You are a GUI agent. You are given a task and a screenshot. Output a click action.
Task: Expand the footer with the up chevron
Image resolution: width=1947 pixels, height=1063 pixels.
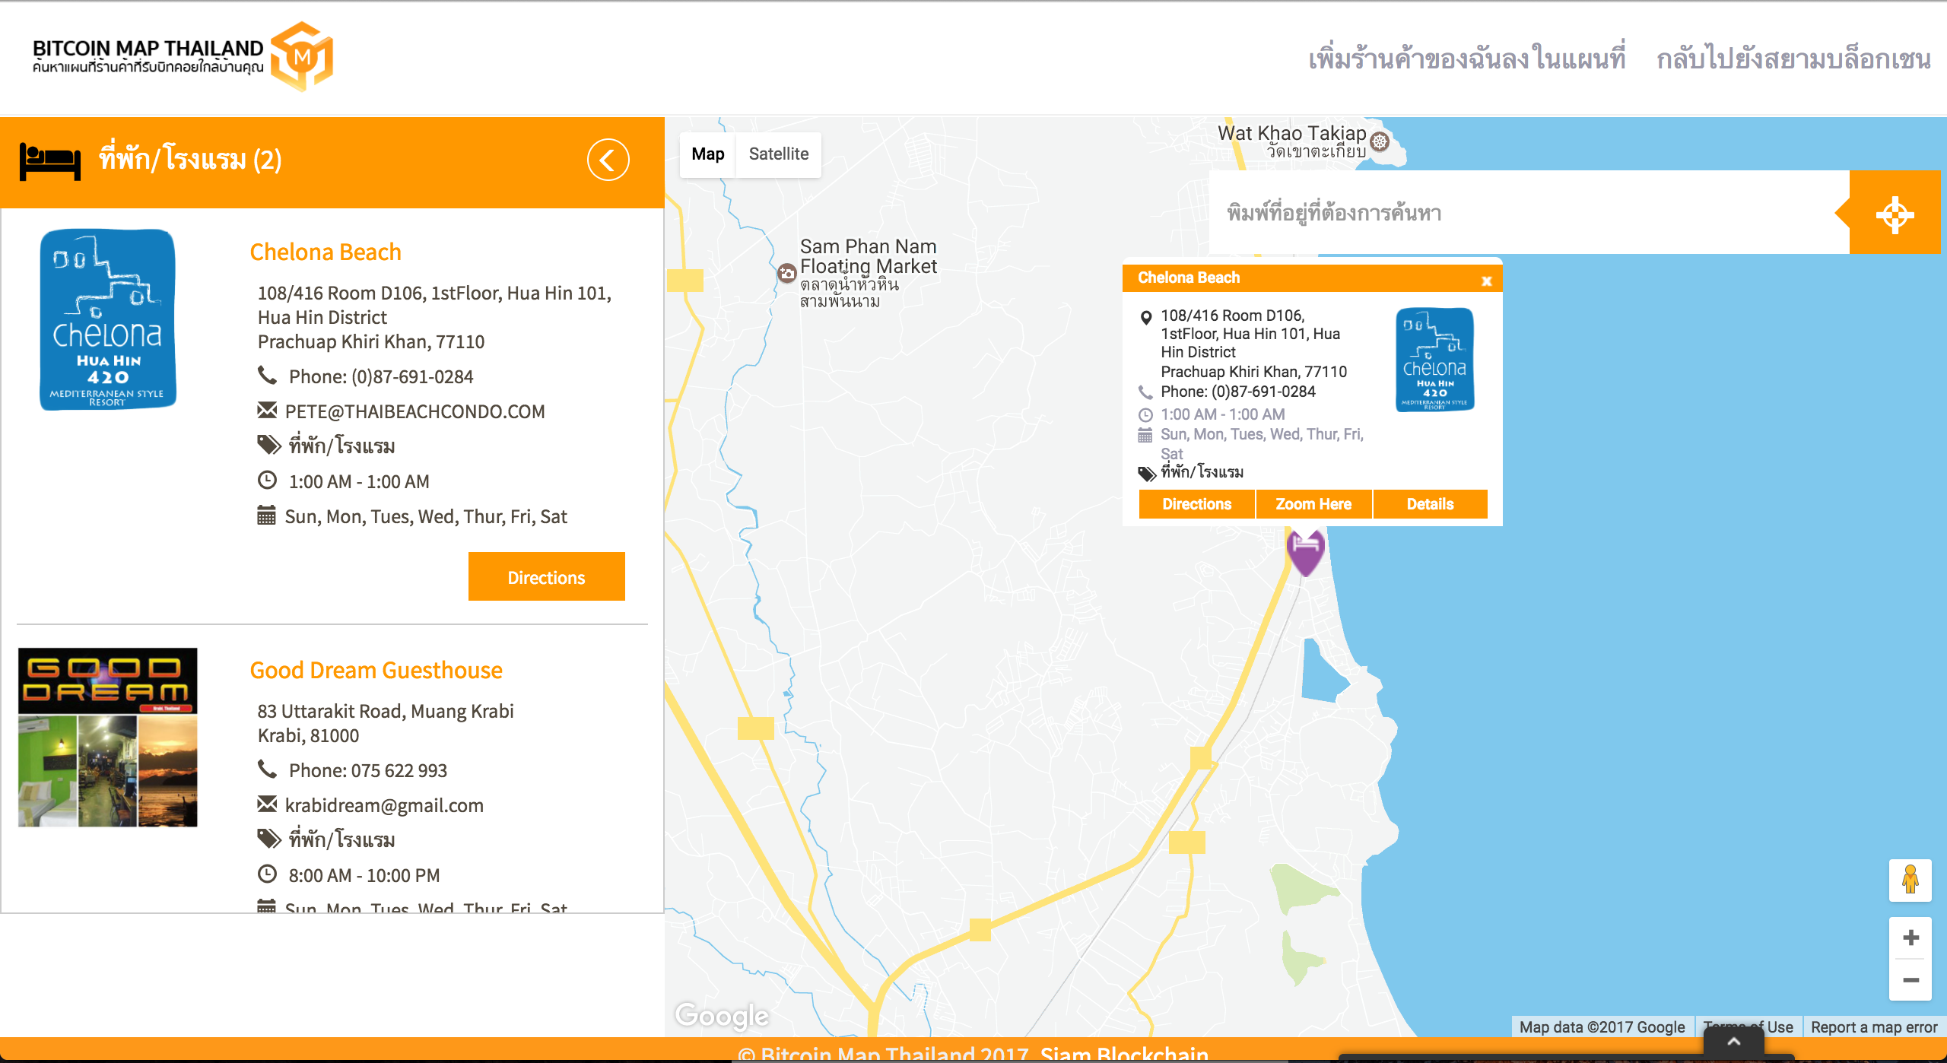(x=1733, y=1042)
